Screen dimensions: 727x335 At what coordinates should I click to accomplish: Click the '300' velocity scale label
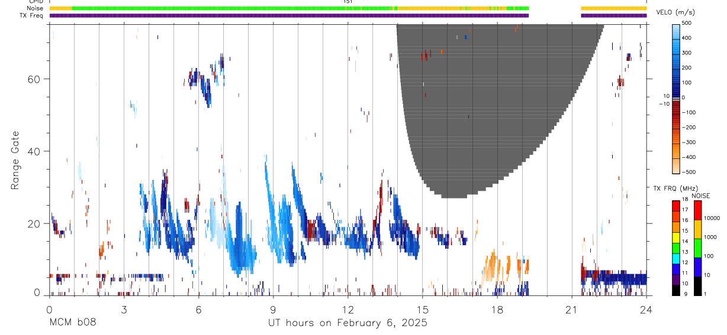[687, 53]
